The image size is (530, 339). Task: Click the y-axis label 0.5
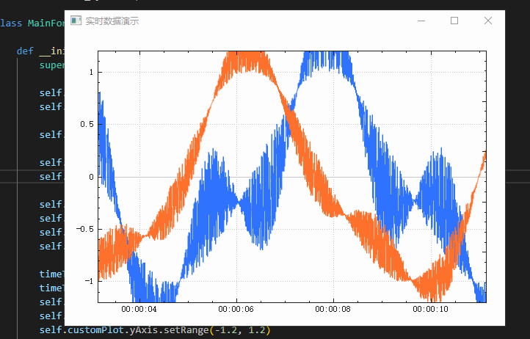(87, 125)
